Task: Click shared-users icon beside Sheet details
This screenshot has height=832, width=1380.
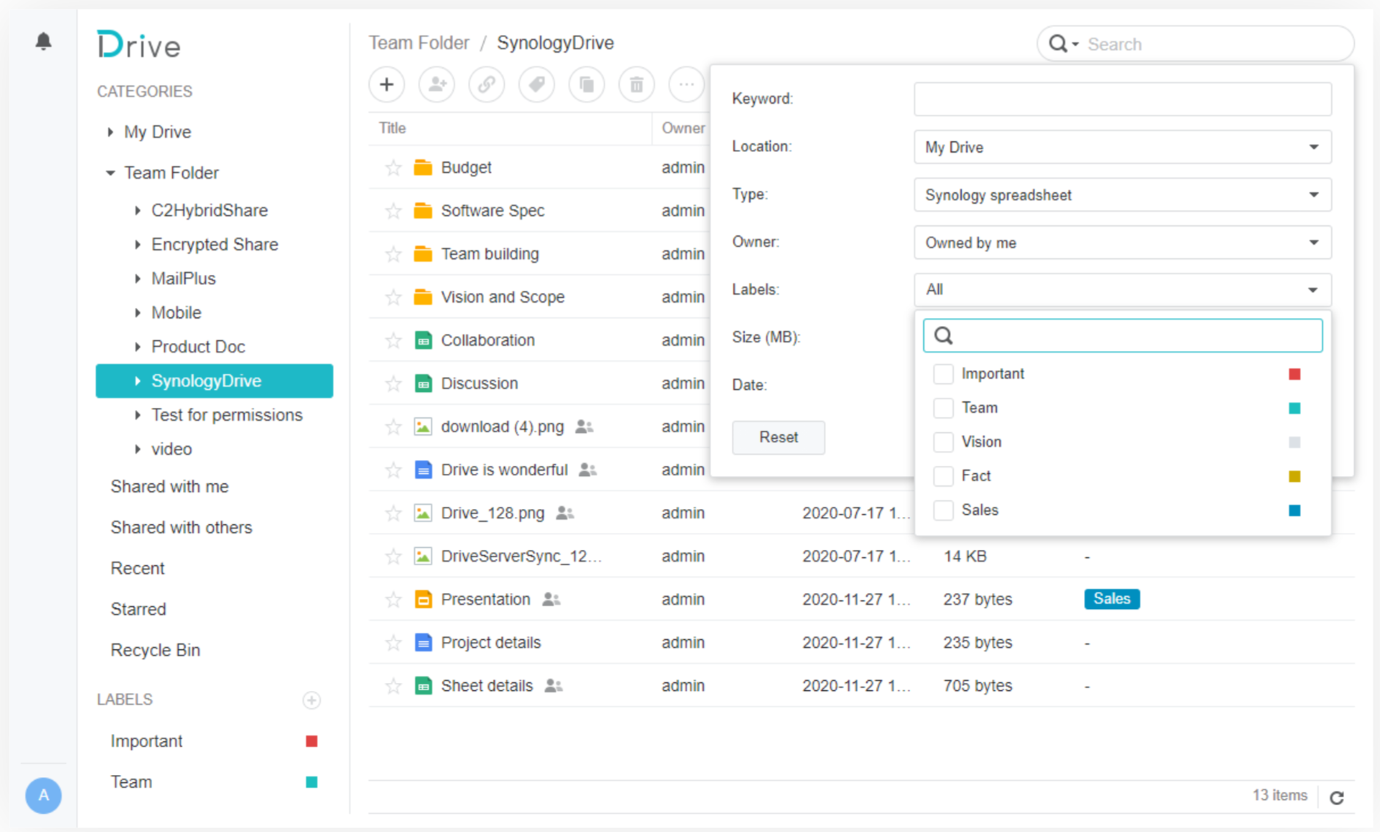Action: tap(553, 686)
